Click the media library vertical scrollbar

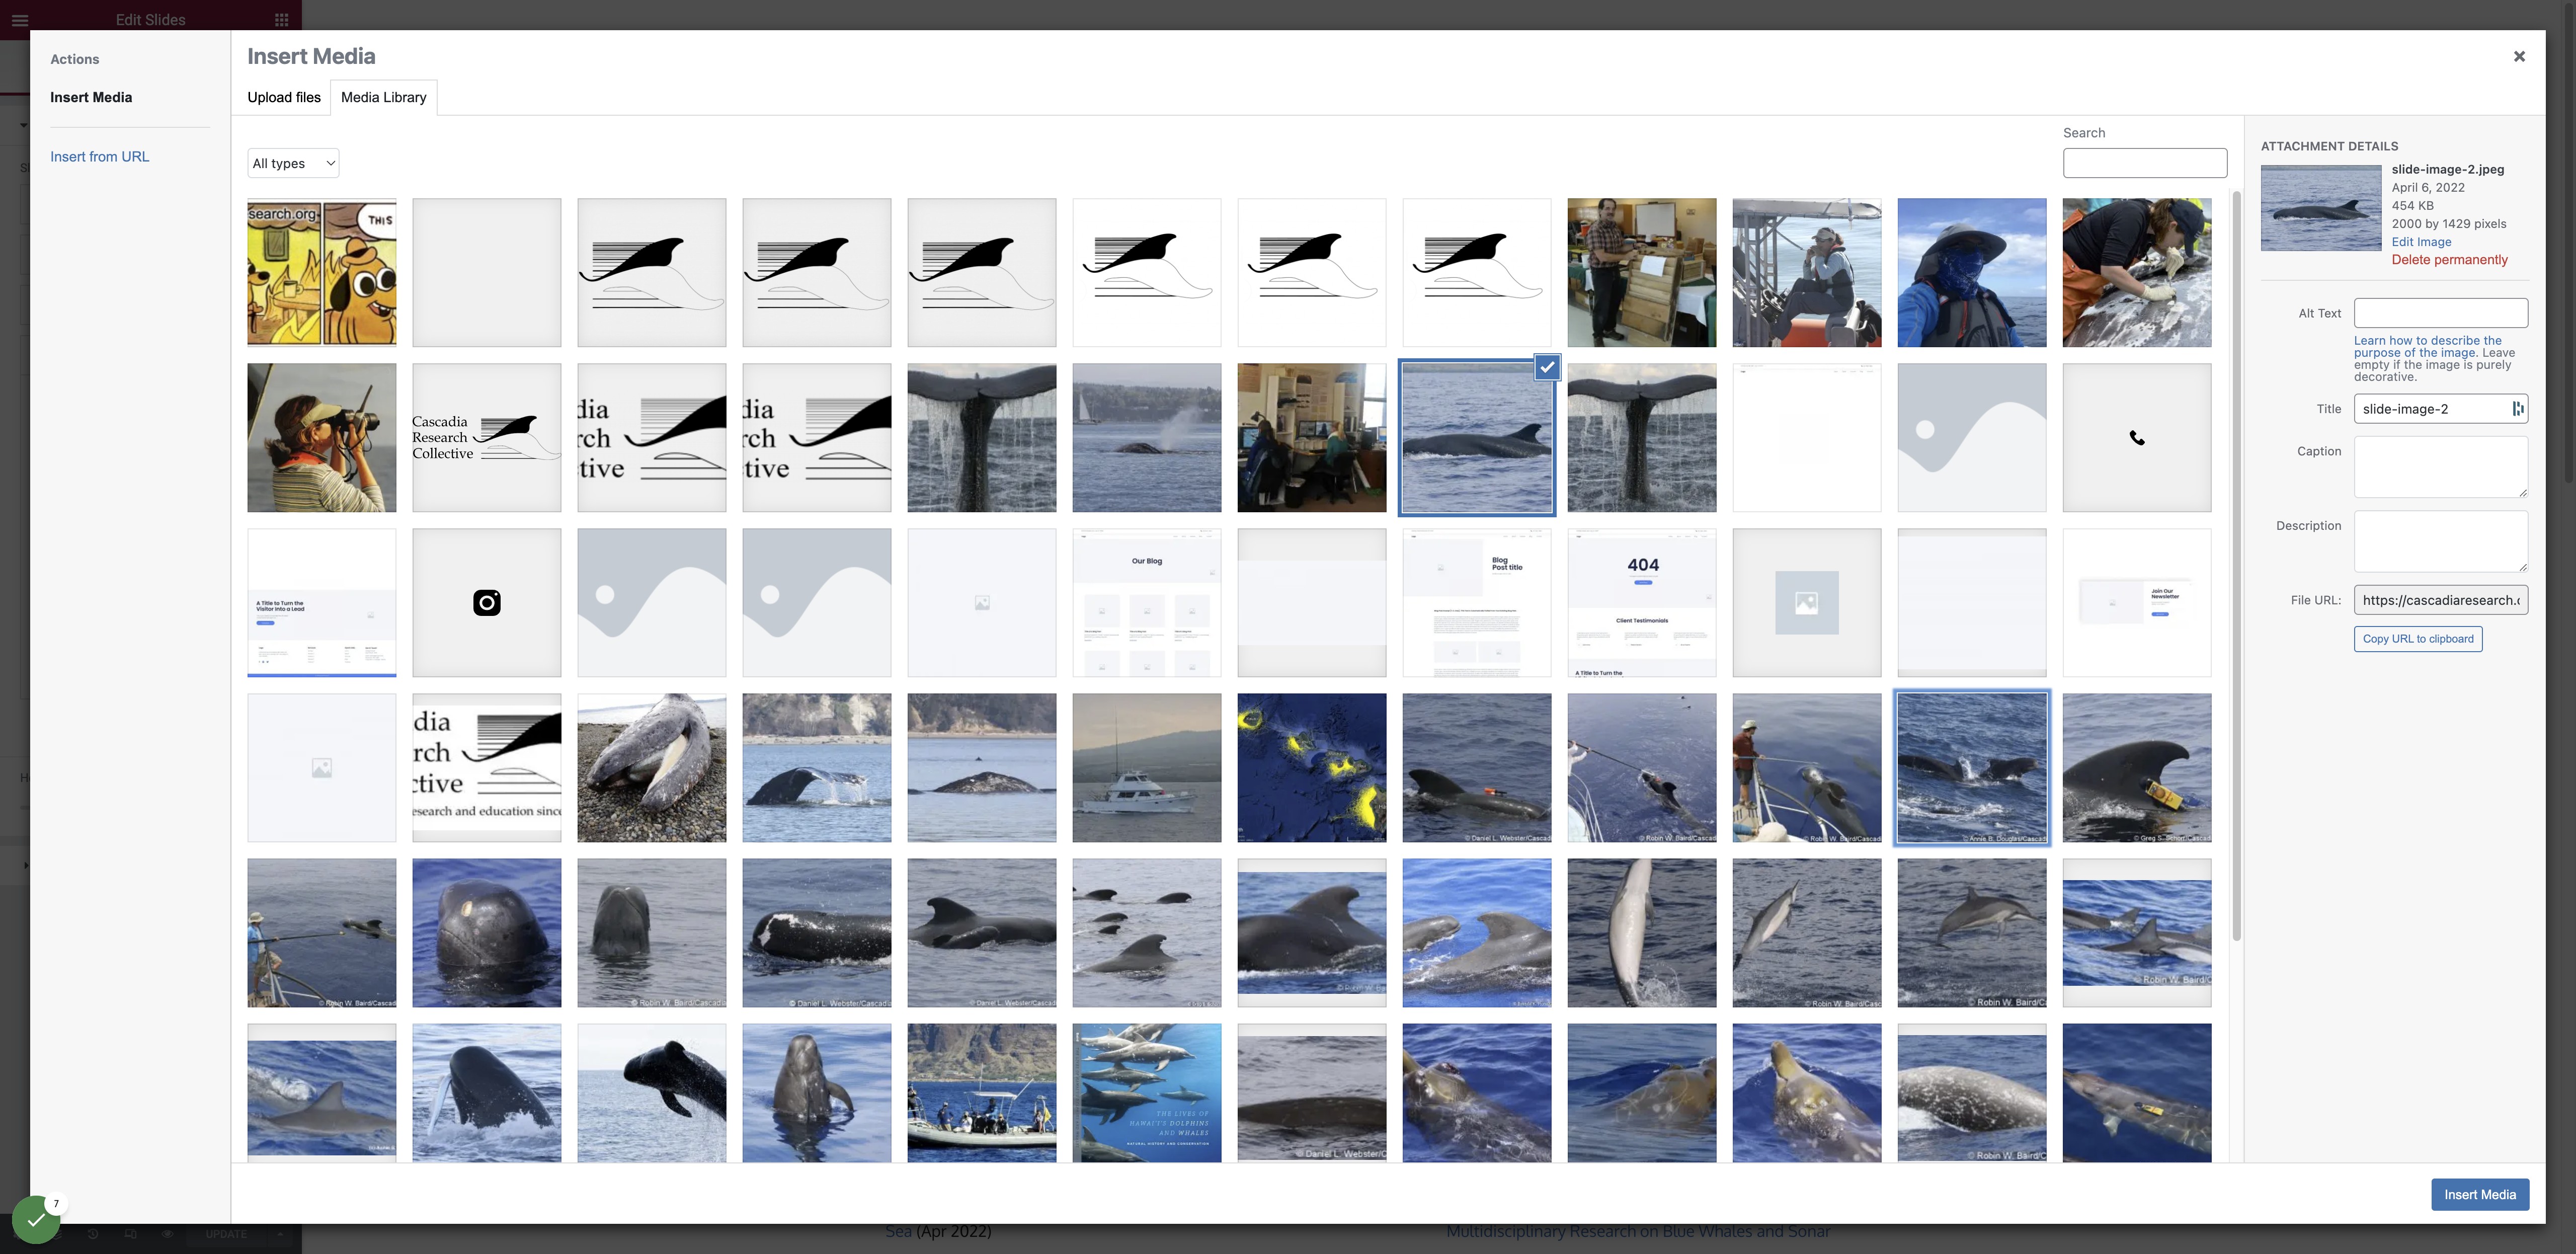click(2236, 565)
